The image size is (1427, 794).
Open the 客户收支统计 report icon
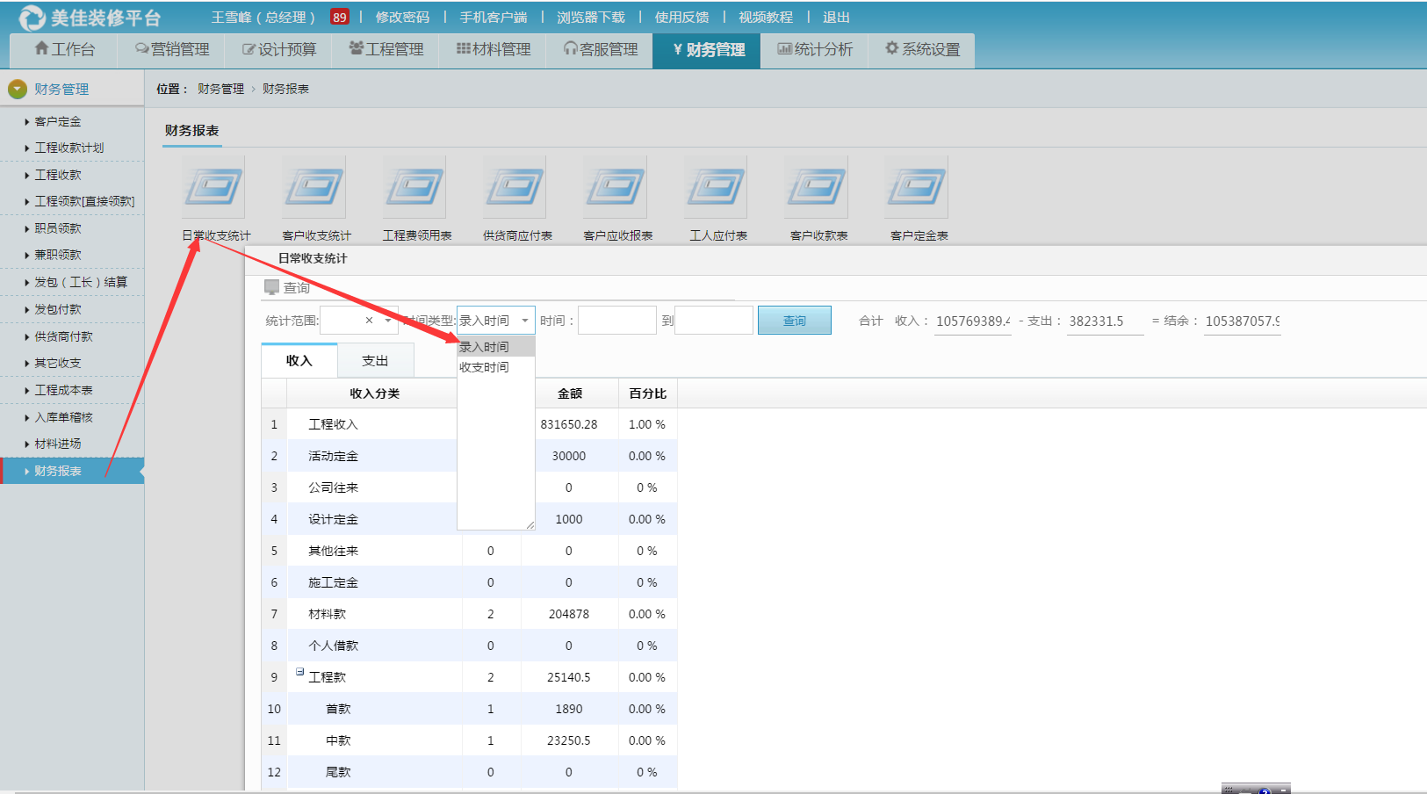(x=314, y=187)
